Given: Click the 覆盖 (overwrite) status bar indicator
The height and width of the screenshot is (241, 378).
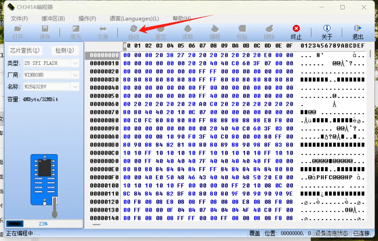Looking at the screenshot, I should click(x=255, y=233).
